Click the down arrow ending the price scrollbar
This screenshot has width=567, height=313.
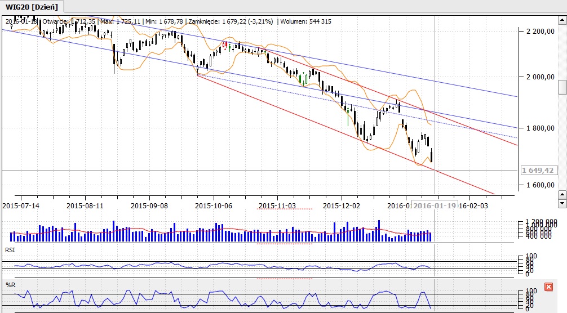[562, 203]
